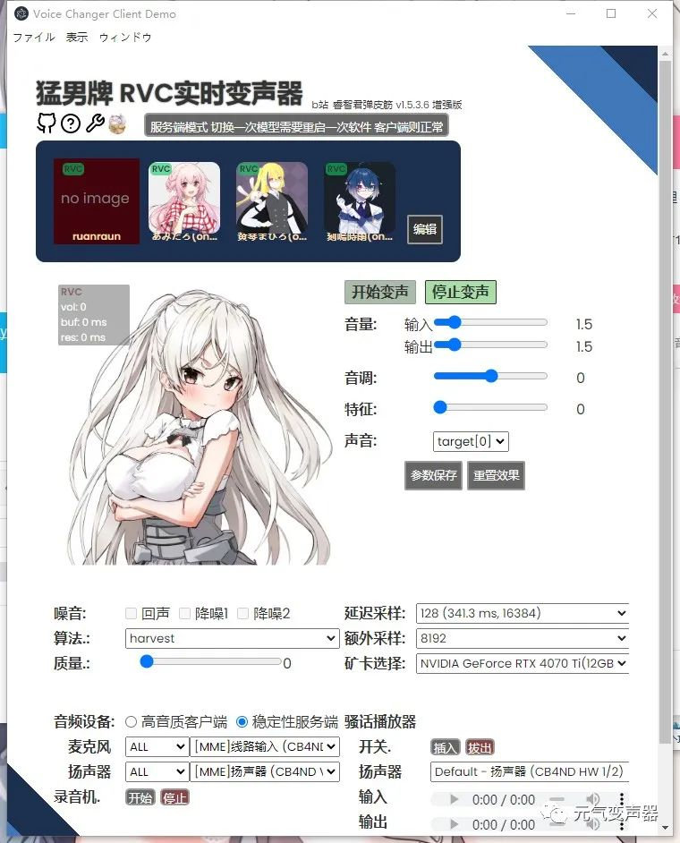Image resolution: width=680 pixels, height=843 pixels.
Task: Click the large white-haired character portrait
Action: (200, 428)
